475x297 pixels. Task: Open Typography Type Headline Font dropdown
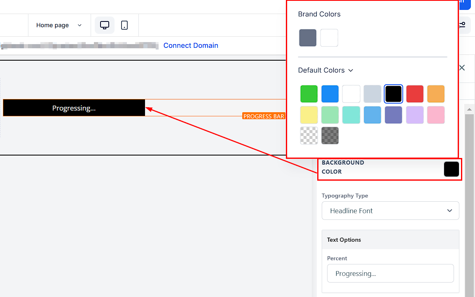click(390, 211)
